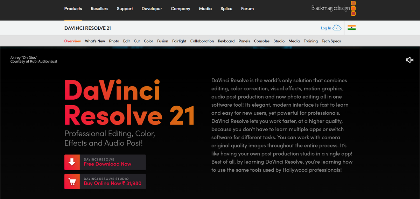Select the Media tab in the sub navigation
The image size is (420, 199).
(x=294, y=41)
